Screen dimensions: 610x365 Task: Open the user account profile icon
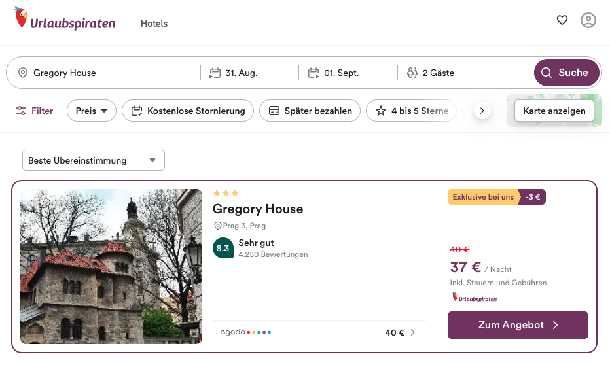click(588, 20)
